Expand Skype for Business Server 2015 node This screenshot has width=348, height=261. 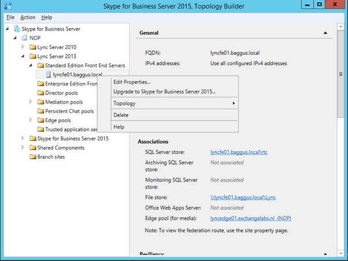[x=24, y=138]
